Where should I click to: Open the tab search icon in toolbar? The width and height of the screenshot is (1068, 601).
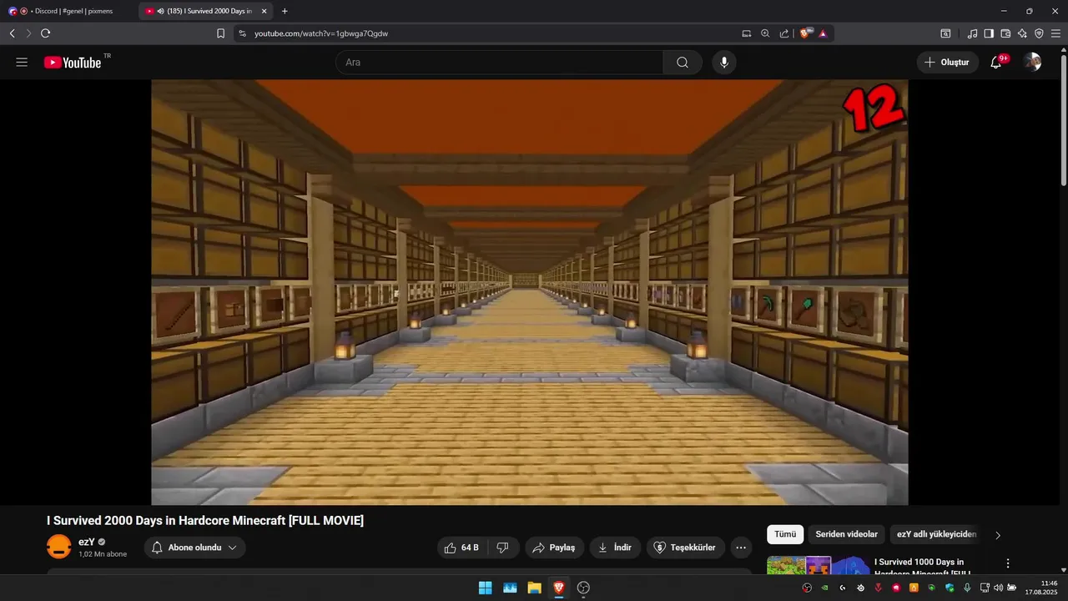point(945,33)
